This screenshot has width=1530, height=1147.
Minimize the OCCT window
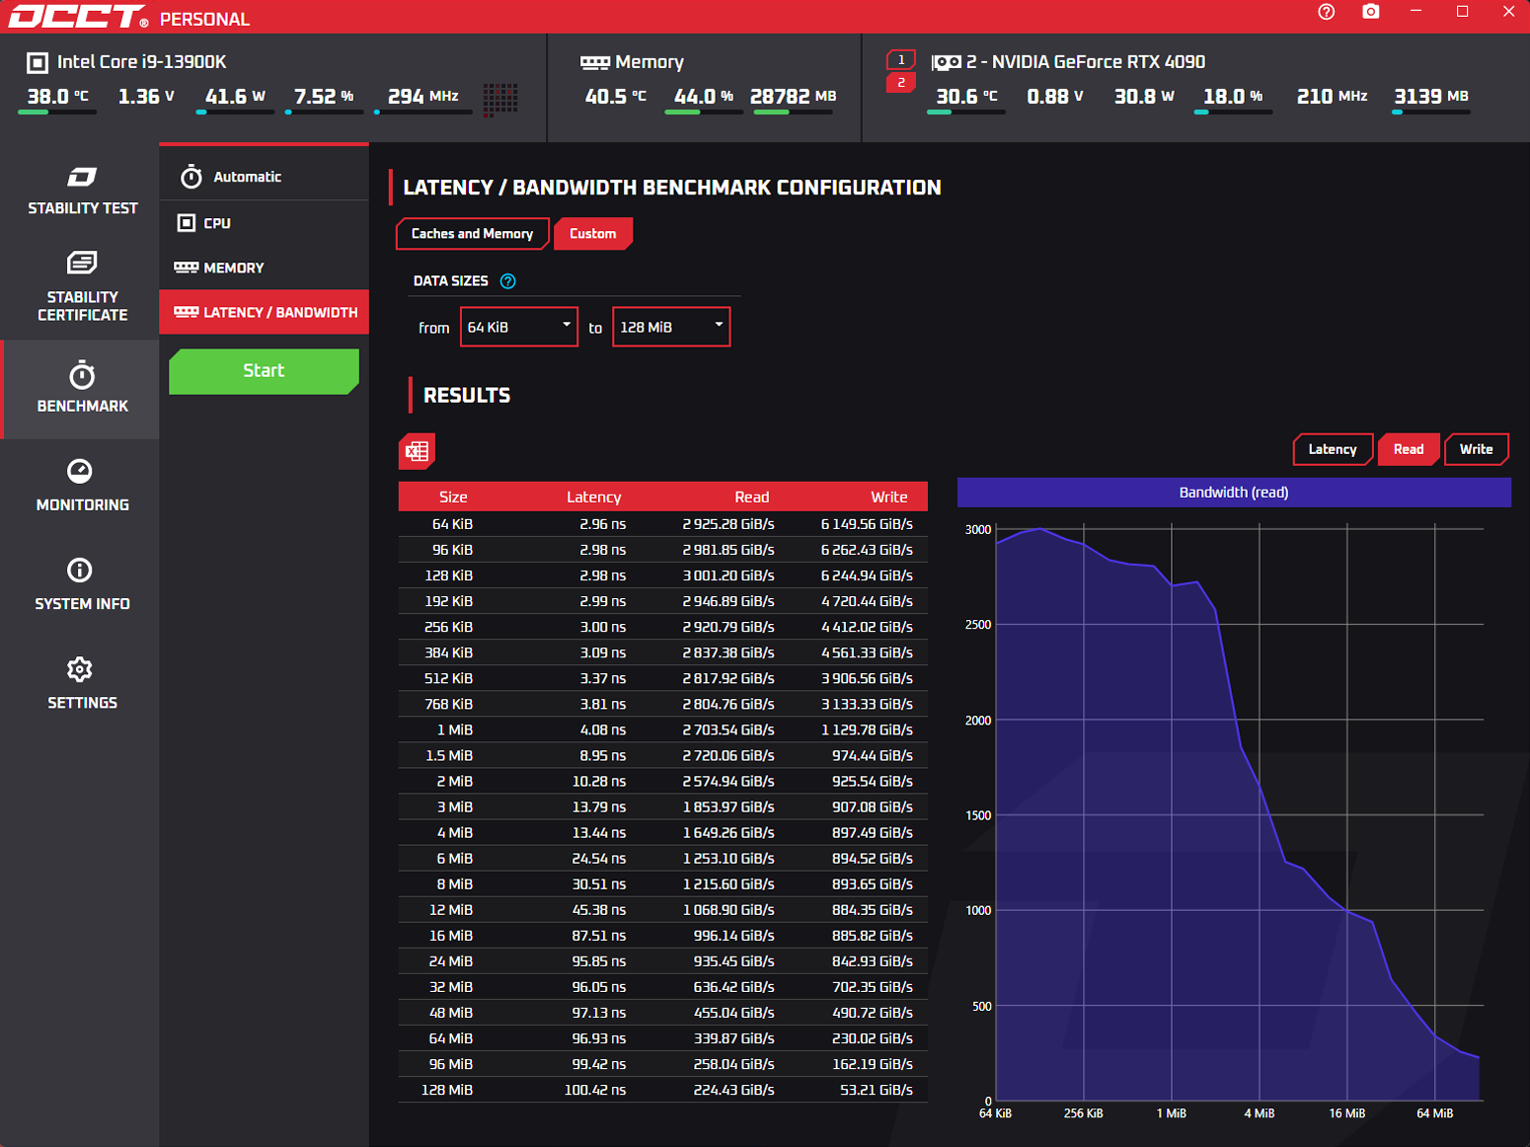pos(1416,12)
